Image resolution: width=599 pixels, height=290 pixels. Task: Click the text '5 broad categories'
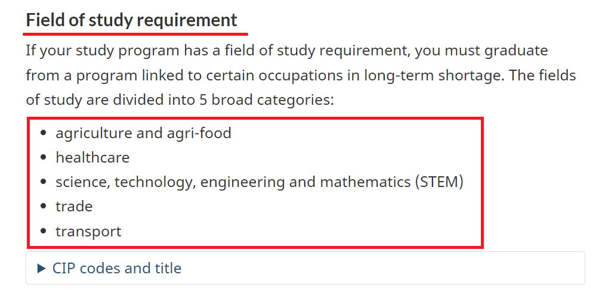pos(267,100)
